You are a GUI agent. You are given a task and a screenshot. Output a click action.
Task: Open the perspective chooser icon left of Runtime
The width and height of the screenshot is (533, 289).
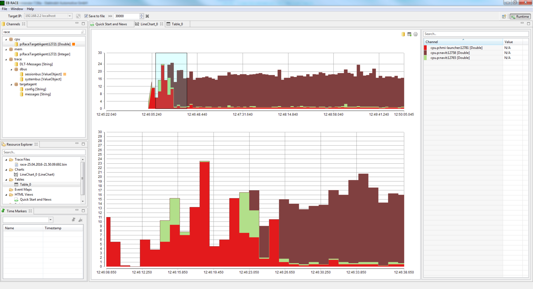click(x=504, y=16)
